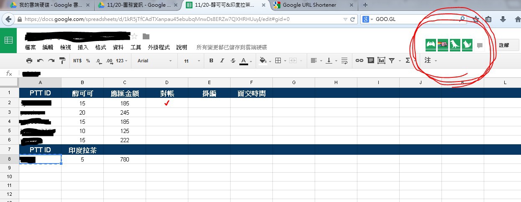Open the Arial font dropdown

tap(155, 61)
